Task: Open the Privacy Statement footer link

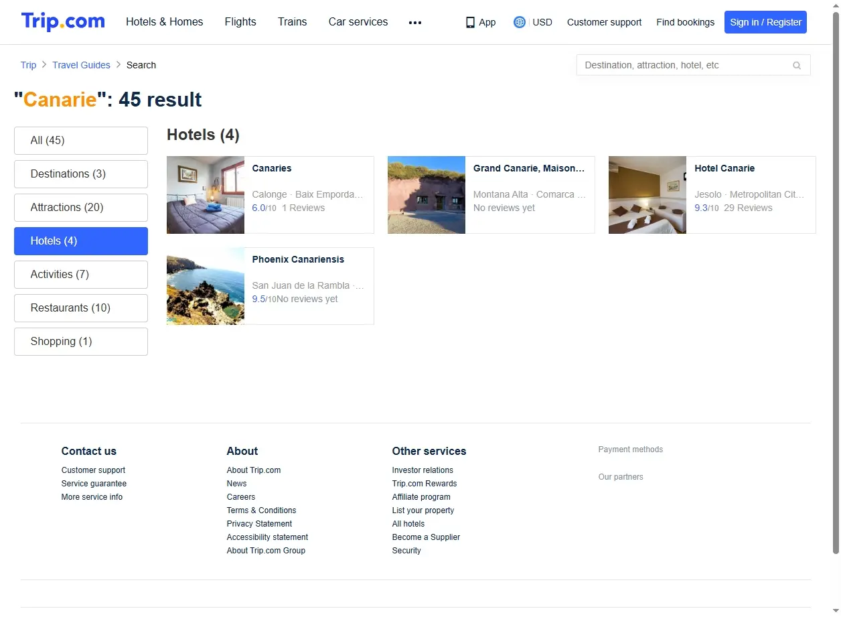Action: 260,524
